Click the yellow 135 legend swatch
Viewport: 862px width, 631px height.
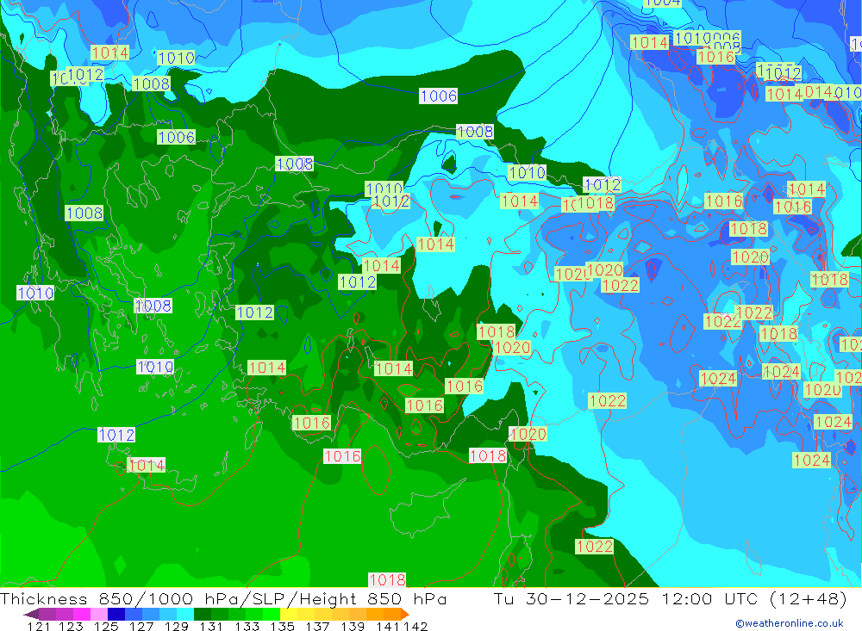click(289, 614)
